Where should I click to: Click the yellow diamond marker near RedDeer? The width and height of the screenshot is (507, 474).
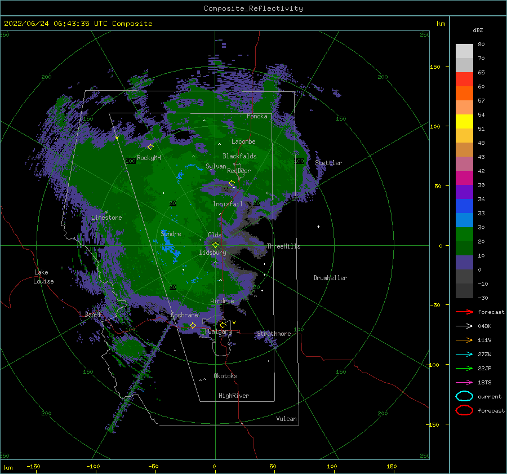click(232, 183)
